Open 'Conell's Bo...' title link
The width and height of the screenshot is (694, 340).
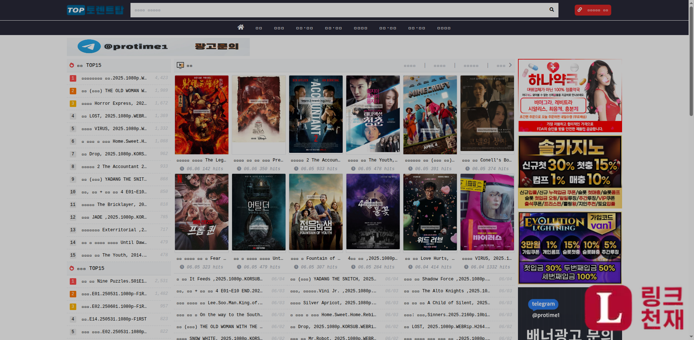487,160
